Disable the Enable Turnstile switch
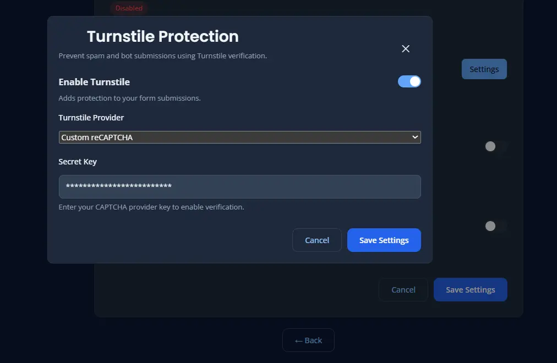This screenshot has width=557, height=363. pos(409,81)
